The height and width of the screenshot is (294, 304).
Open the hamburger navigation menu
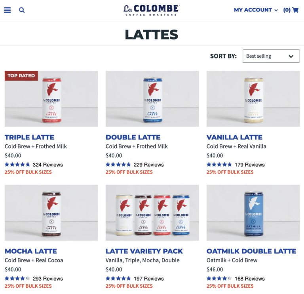pos(8,10)
